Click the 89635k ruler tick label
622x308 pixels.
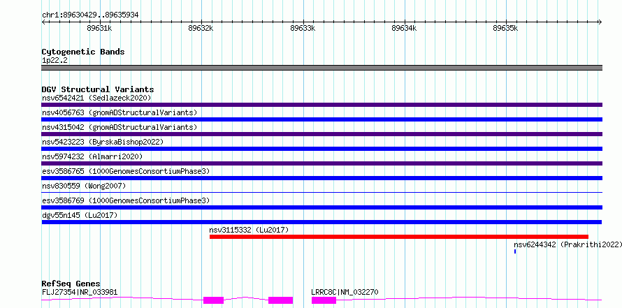(x=505, y=28)
